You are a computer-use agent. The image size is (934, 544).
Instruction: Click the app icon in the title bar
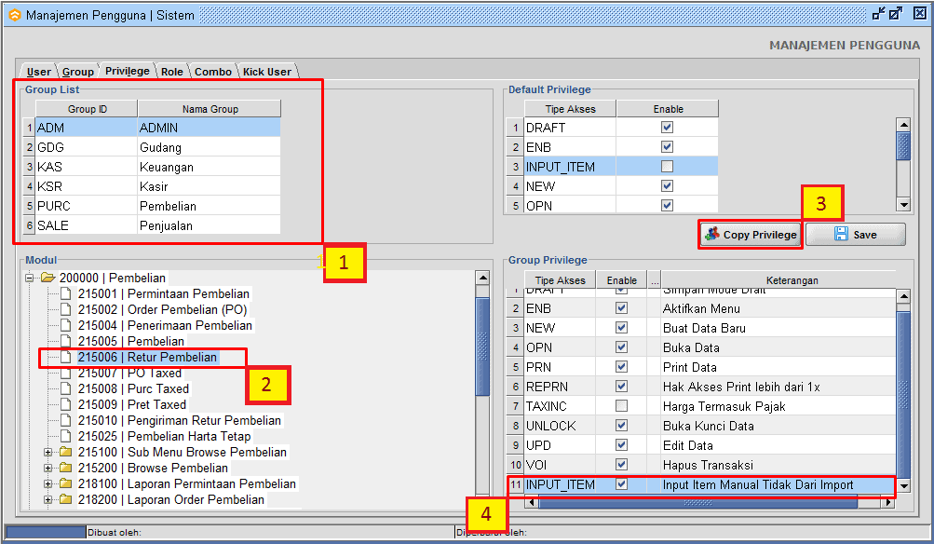click(14, 15)
